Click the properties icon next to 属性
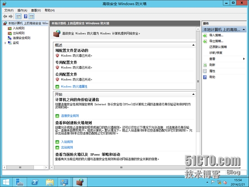The image size is (249, 187). coord(205,71)
